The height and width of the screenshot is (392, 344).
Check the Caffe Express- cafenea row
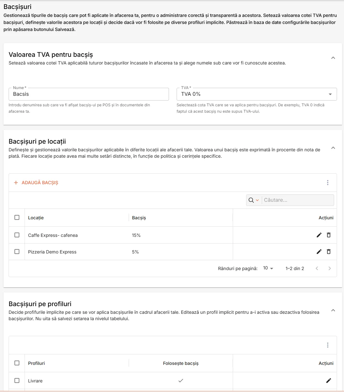17,235
